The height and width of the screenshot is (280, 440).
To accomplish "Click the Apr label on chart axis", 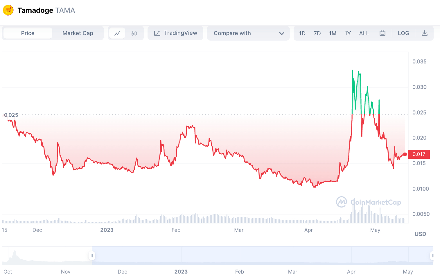I will [308, 230].
